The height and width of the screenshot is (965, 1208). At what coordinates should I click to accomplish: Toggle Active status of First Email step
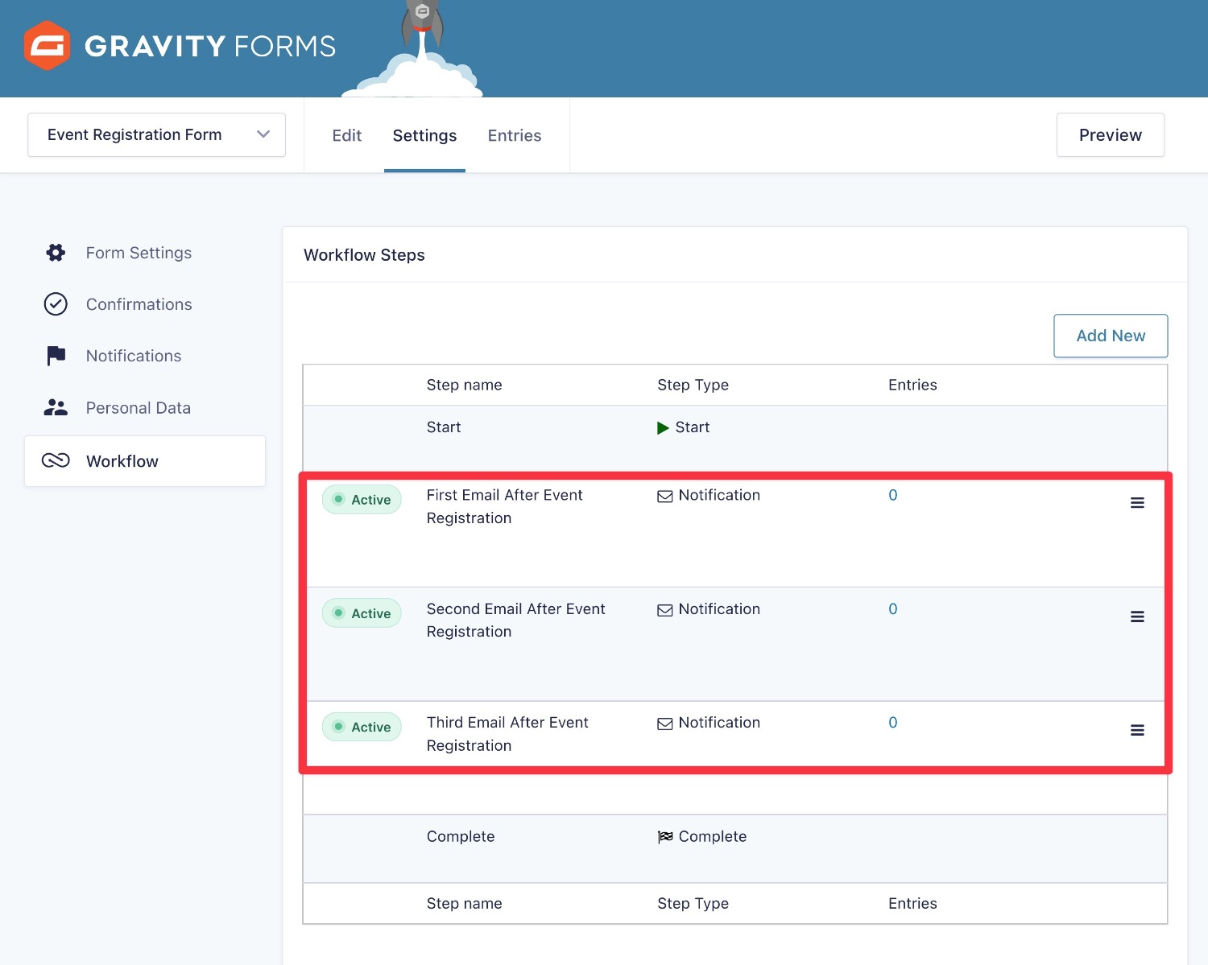click(x=362, y=500)
